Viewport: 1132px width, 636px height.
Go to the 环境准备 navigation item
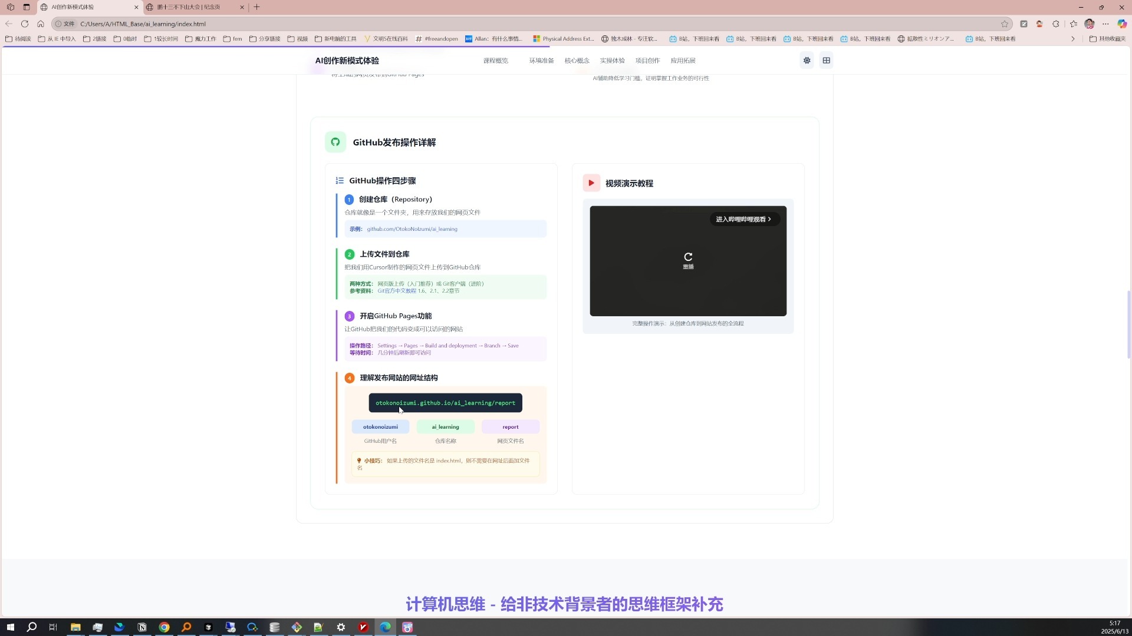point(541,61)
